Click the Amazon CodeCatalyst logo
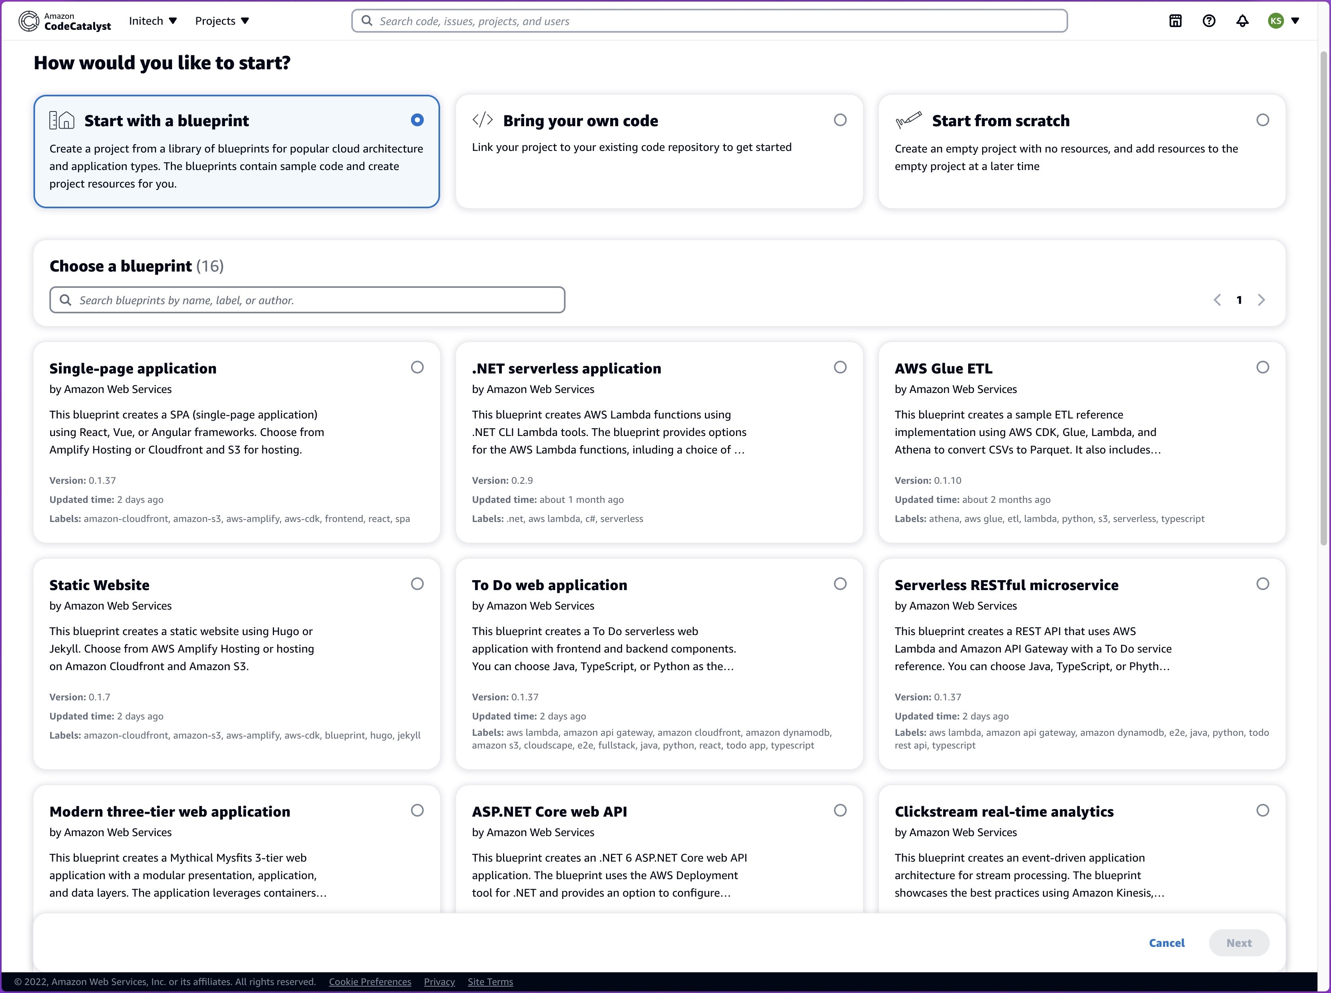This screenshot has width=1331, height=993. pos(65,21)
